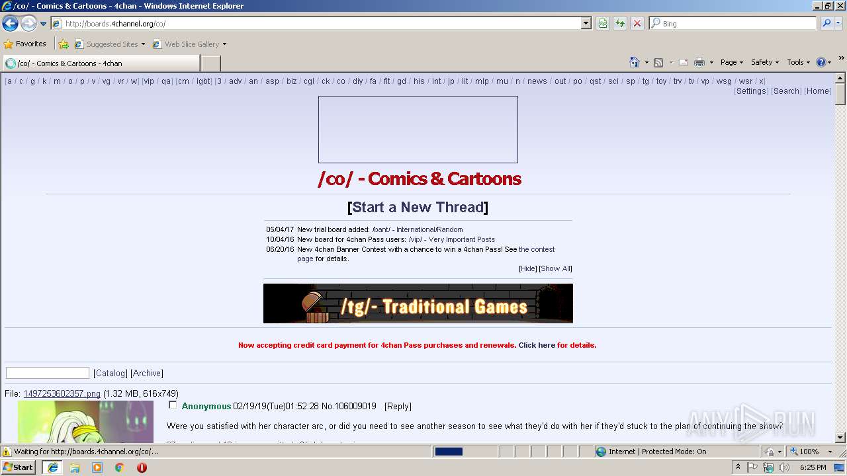This screenshot has width=847, height=476.
Task: Tick the checkbox beside Anonymous post
Action: point(173,405)
